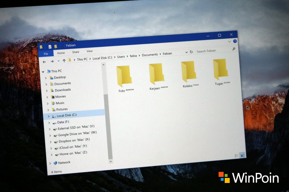The height and width of the screenshot is (192, 289).
Task: Click the Properties quick access icon
Action: pyautogui.click(x=50, y=47)
